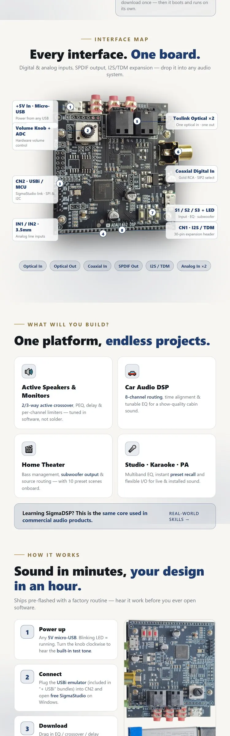The height and width of the screenshot is (736, 230).
Task: Click step number 3 badge for Download
Action: click(x=27, y=729)
